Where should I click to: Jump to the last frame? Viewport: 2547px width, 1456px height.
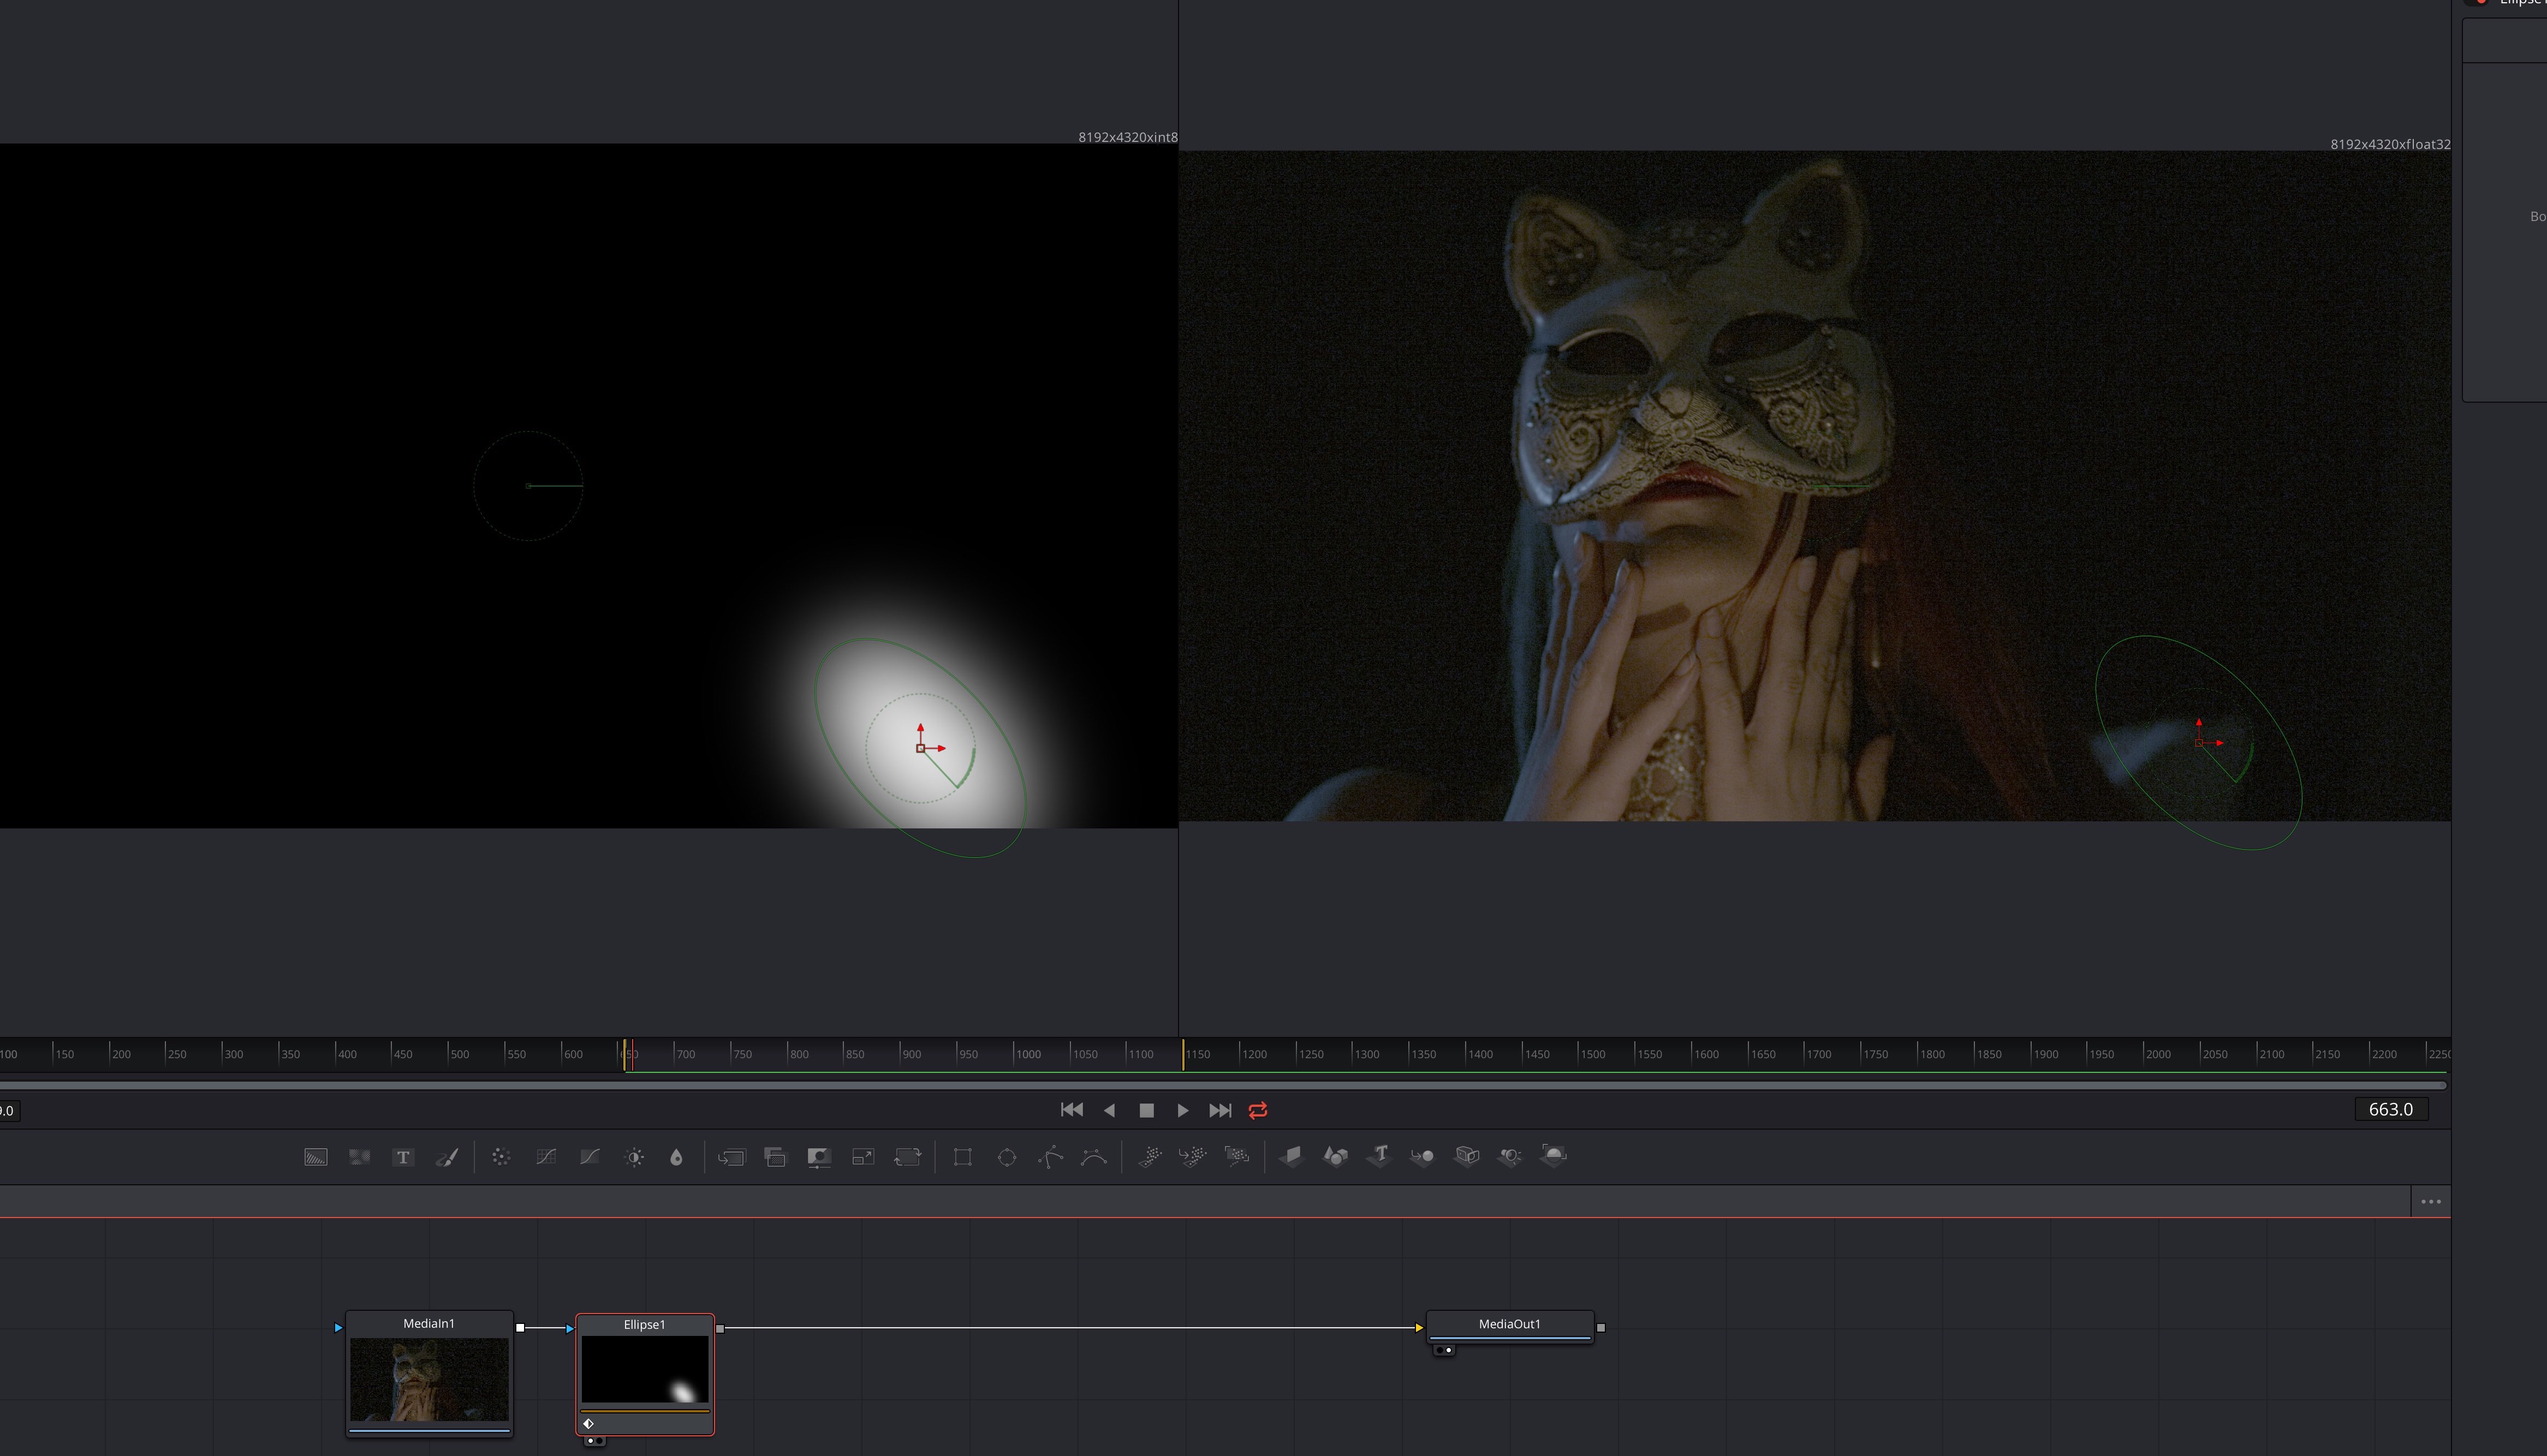(x=1220, y=1110)
